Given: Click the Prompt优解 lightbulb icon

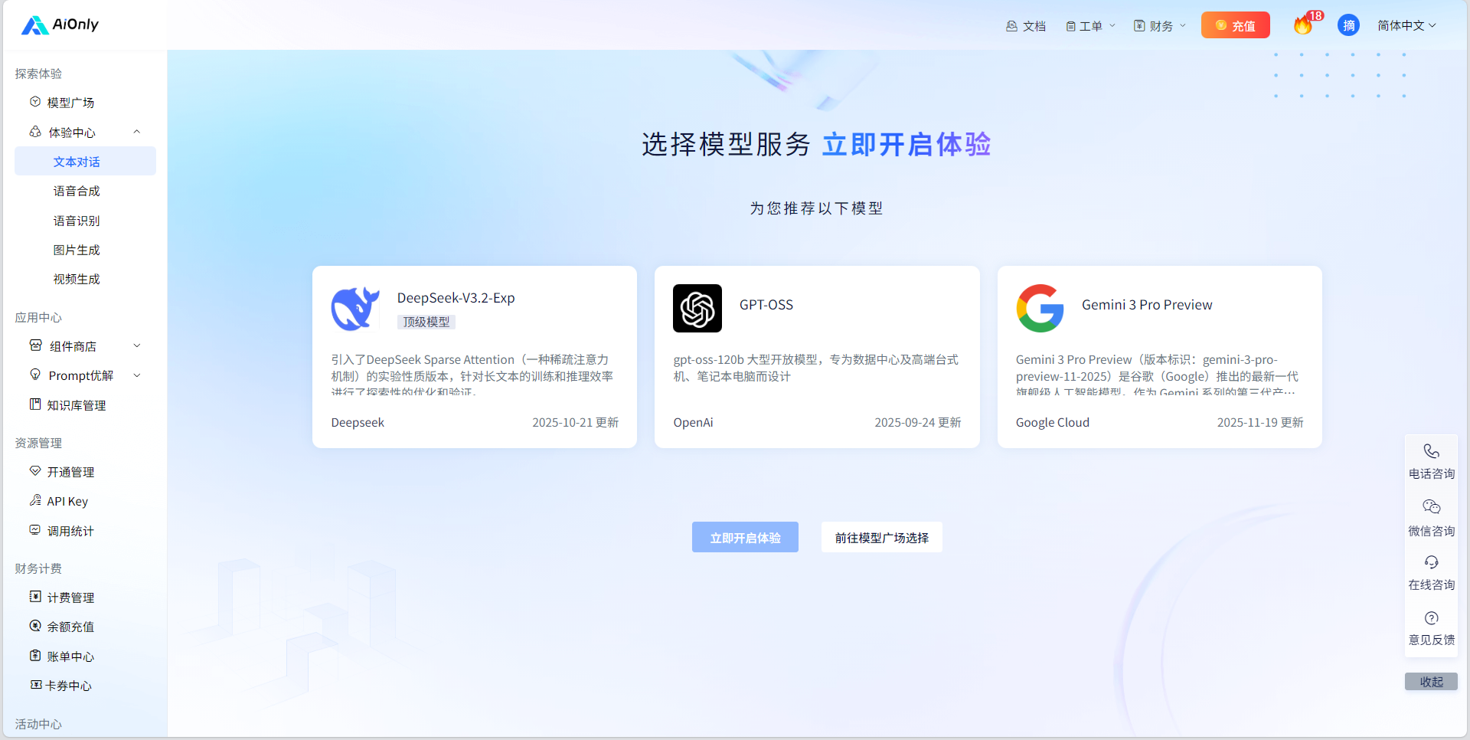Looking at the screenshot, I should 35,375.
